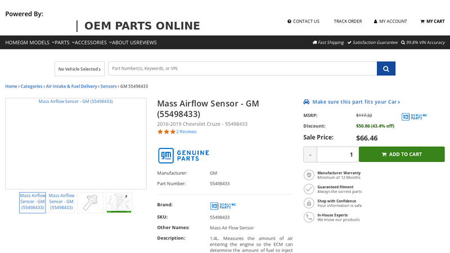Click the GM Genuine Parts logo beside MSRP
450x253 pixels.
(x=414, y=116)
